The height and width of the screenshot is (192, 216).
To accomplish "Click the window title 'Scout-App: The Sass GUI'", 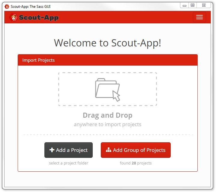I will coord(31,7).
